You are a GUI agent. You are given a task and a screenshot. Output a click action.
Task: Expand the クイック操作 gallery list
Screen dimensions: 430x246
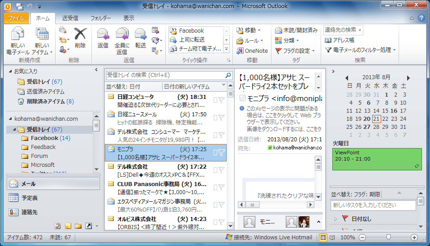(227, 49)
